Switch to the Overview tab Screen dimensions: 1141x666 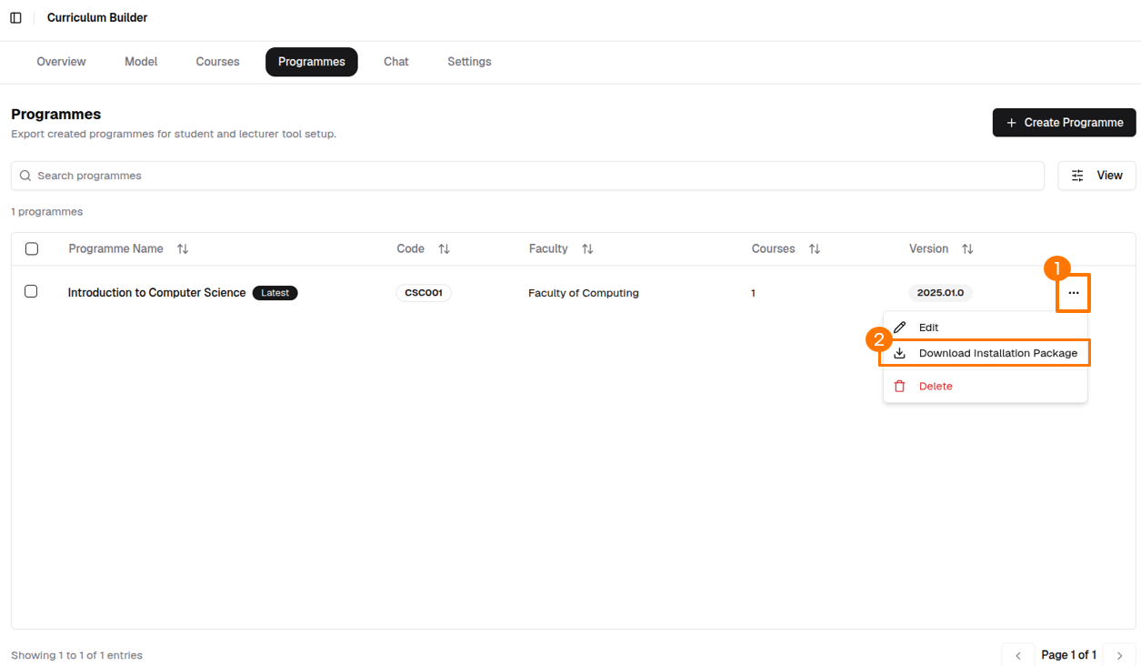tap(61, 62)
